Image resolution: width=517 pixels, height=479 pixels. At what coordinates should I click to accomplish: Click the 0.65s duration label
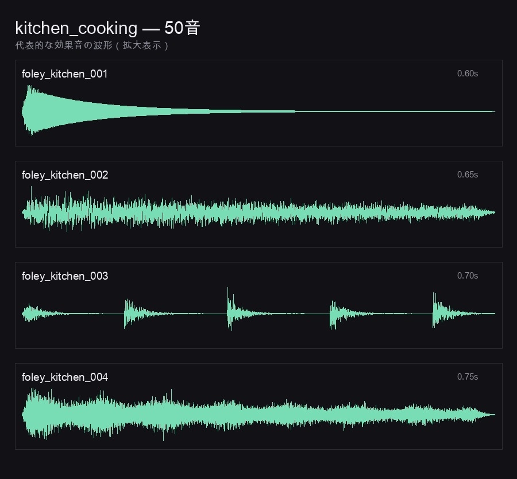467,175
